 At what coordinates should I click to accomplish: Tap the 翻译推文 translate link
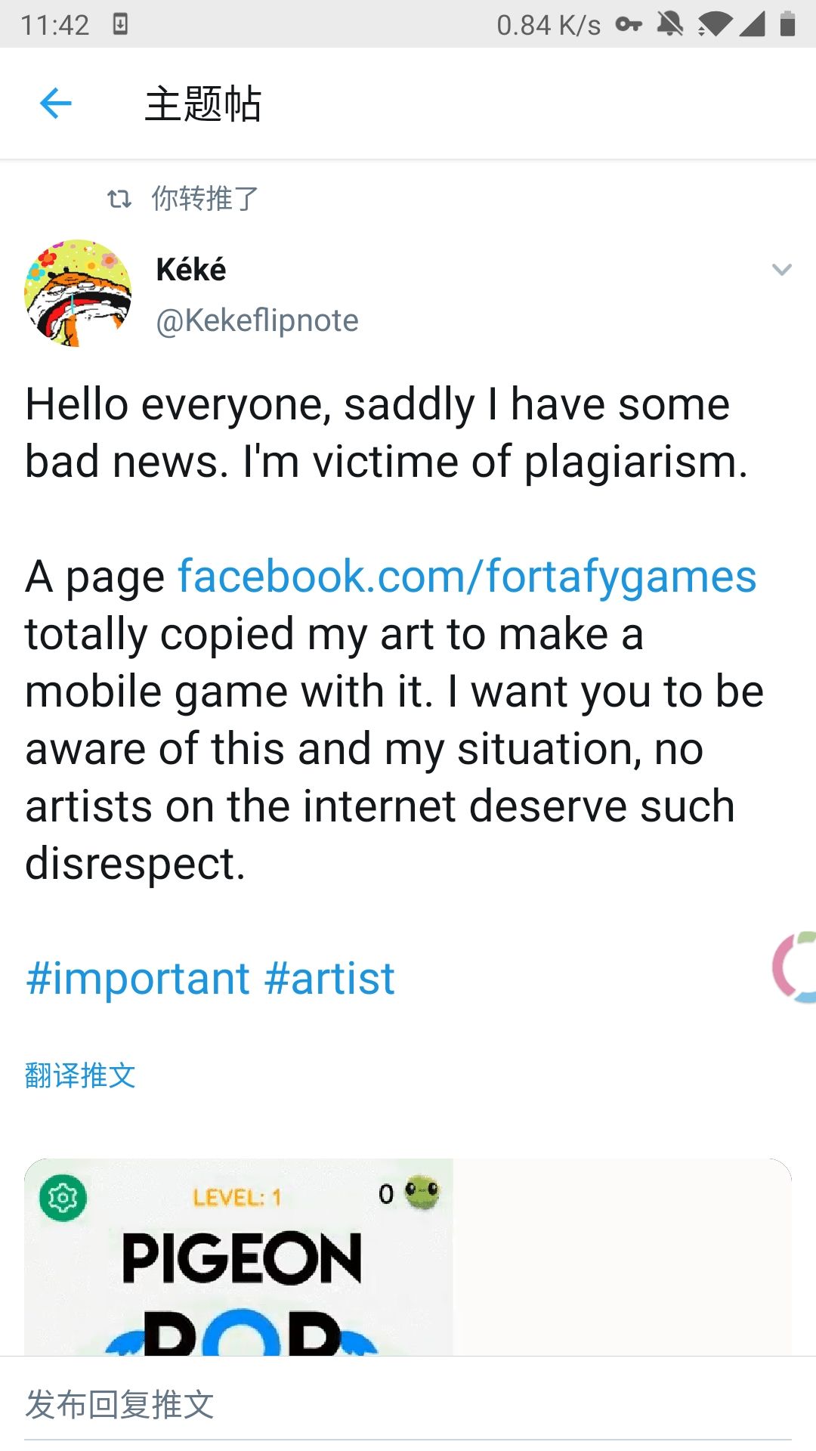(80, 1075)
